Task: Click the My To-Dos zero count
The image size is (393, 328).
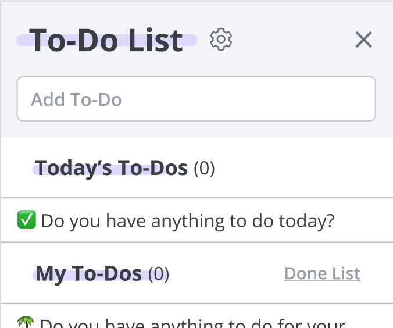Action: point(159,274)
